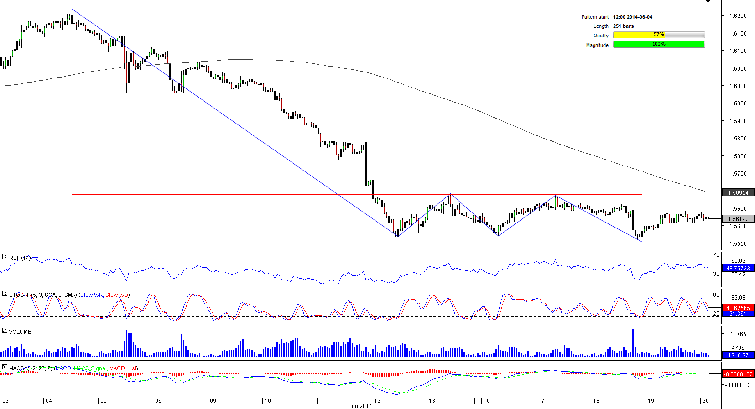Click the Slow %D legend label
Screen dimensions: 755x409
click(117, 295)
